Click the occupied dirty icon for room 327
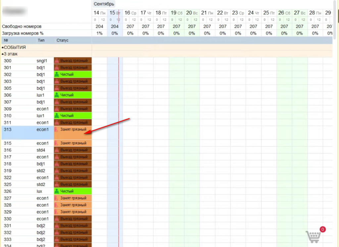 (56, 198)
